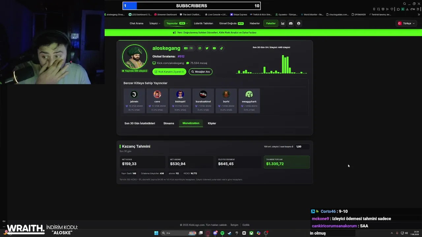Open the Discord icon in navbar
The height and width of the screenshot is (237, 422).
291,23
